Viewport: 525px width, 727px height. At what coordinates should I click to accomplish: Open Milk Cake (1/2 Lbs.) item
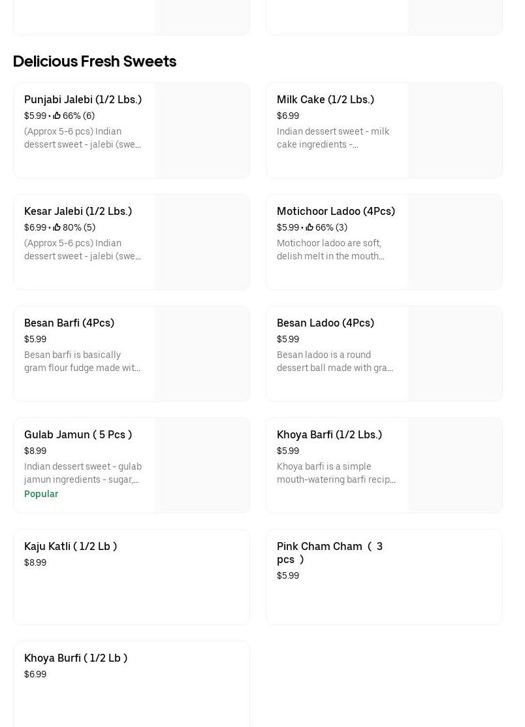325,99
